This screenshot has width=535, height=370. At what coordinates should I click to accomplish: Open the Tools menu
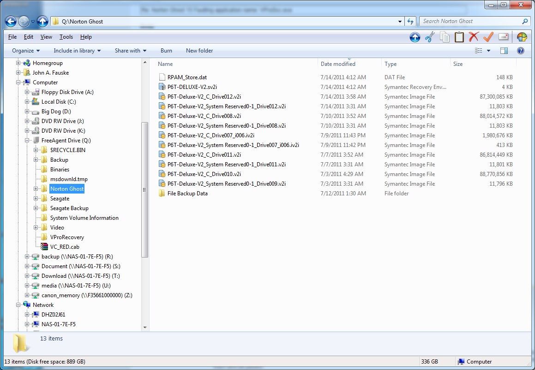coord(66,37)
